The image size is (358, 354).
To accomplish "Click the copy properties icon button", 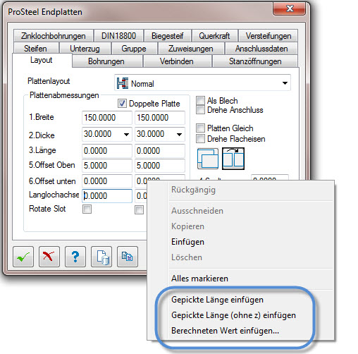I will click(x=128, y=257).
